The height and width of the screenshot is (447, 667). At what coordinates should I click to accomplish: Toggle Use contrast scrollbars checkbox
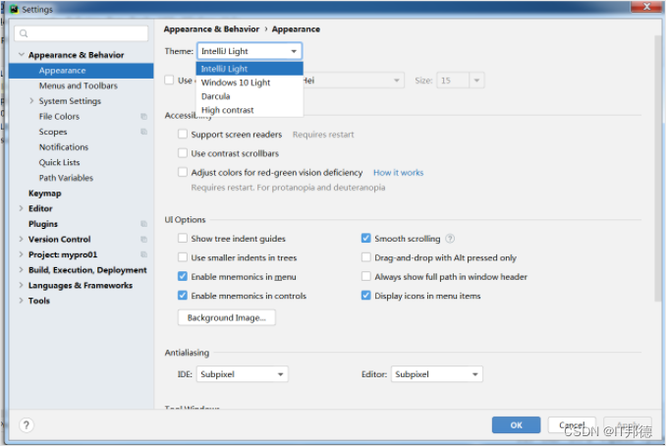183,153
